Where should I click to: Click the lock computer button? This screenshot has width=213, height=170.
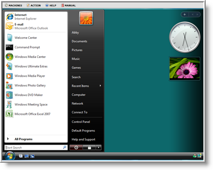coord(89,148)
